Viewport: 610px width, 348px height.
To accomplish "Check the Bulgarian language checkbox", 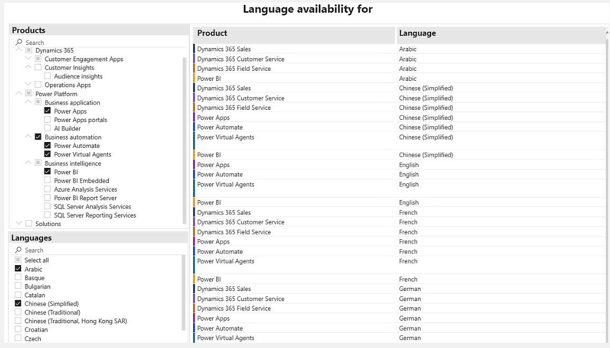I will pos(18,286).
